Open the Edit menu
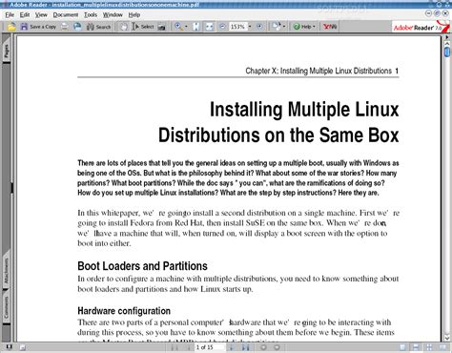Image resolution: width=452 pixels, height=353 pixels. pos(25,14)
